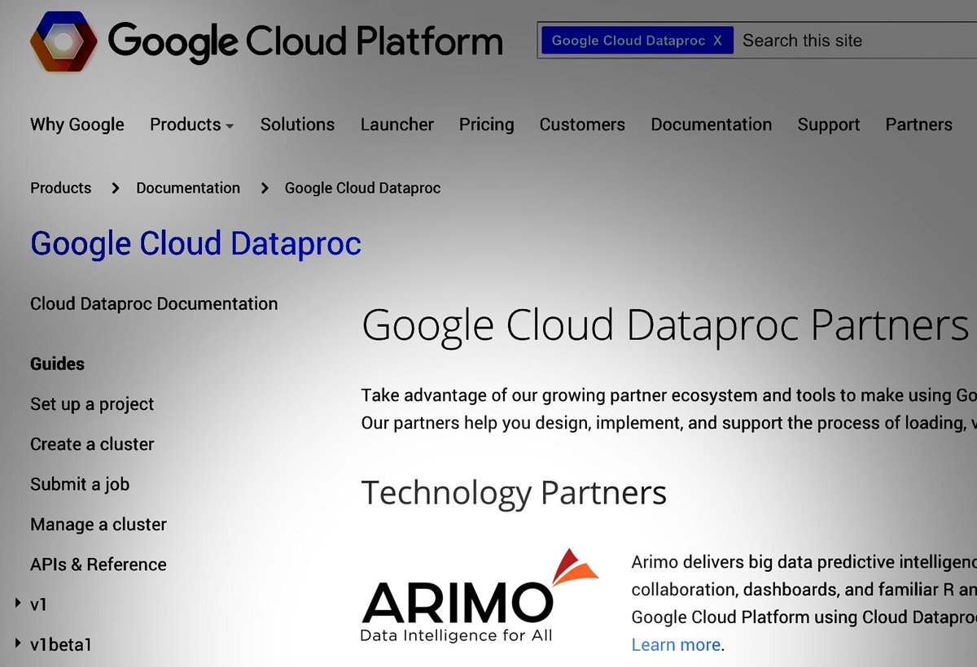The height and width of the screenshot is (667, 977).
Task: Open Partners in the top navigation
Action: (919, 124)
